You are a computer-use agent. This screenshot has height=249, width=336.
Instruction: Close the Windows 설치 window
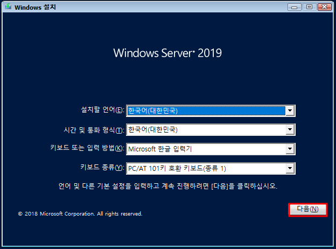[x=325, y=7]
